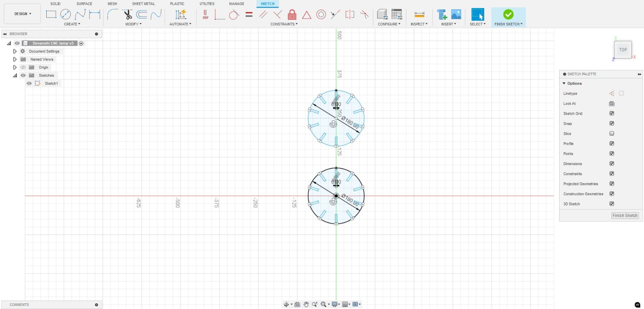Uncheck the Constraints checkbox
Screen dimensions: 644x309
(x=612, y=174)
